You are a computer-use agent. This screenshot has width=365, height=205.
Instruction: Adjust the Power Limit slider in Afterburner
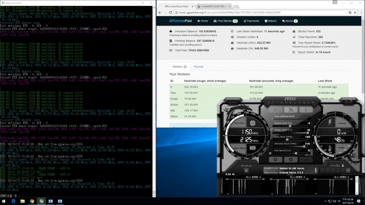[290, 126]
